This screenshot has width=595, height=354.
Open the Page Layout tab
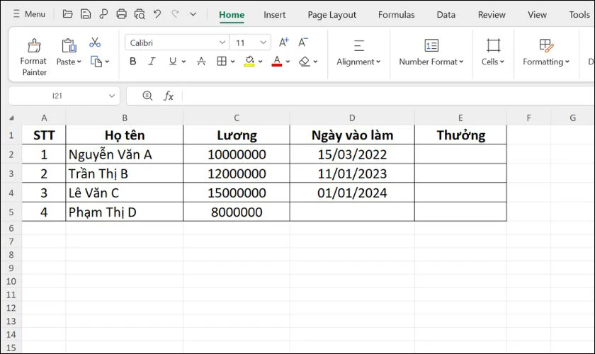331,15
